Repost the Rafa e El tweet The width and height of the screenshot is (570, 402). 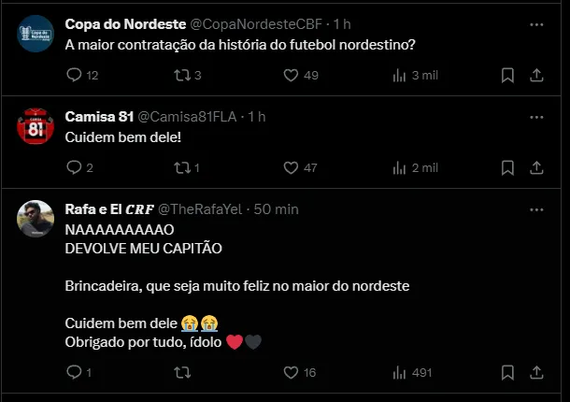tap(182, 372)
